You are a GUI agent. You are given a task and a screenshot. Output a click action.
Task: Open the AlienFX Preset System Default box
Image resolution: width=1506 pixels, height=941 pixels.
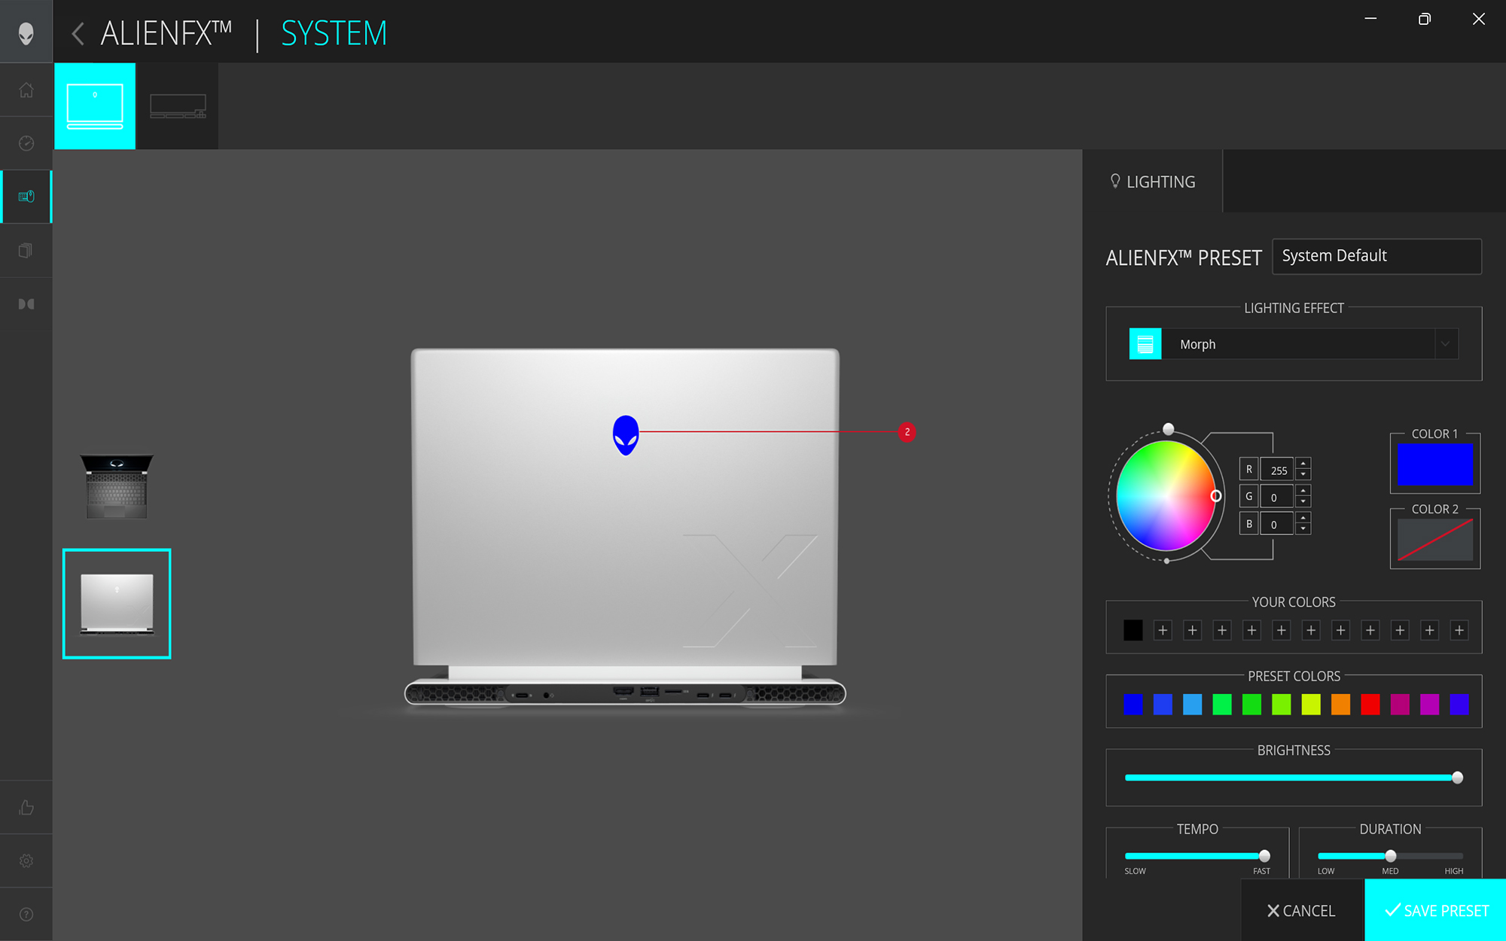coord(1376,256)
